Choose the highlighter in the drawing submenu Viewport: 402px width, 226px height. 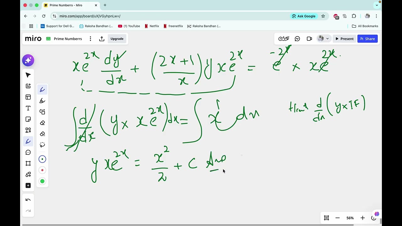(x=42, y=101)
